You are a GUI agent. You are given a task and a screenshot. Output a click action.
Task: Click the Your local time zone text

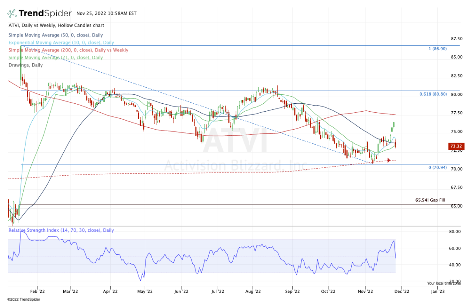444,283
